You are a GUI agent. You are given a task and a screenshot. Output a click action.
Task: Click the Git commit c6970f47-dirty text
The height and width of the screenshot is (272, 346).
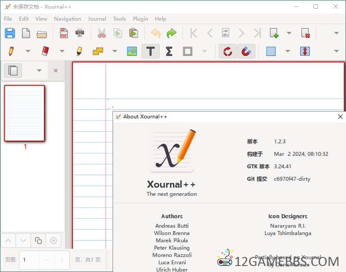[x=292, y=179]
